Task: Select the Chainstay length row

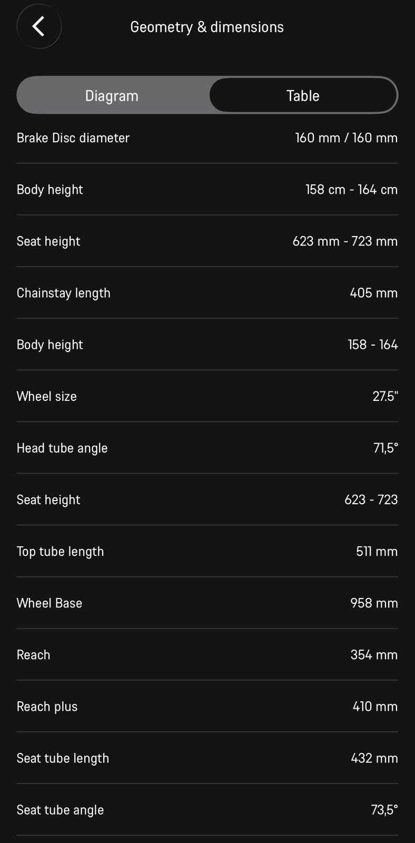Action: pyautogui.click(x=207, y=293)
